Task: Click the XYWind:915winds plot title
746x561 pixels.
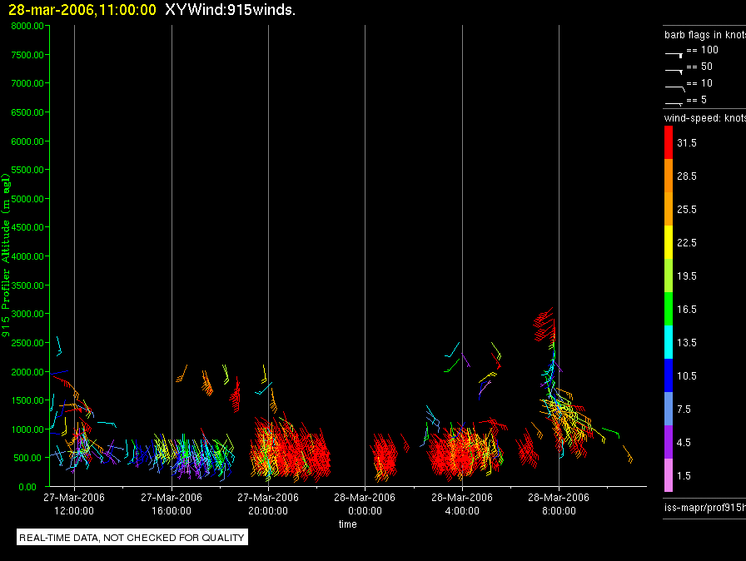Action: 231,9
